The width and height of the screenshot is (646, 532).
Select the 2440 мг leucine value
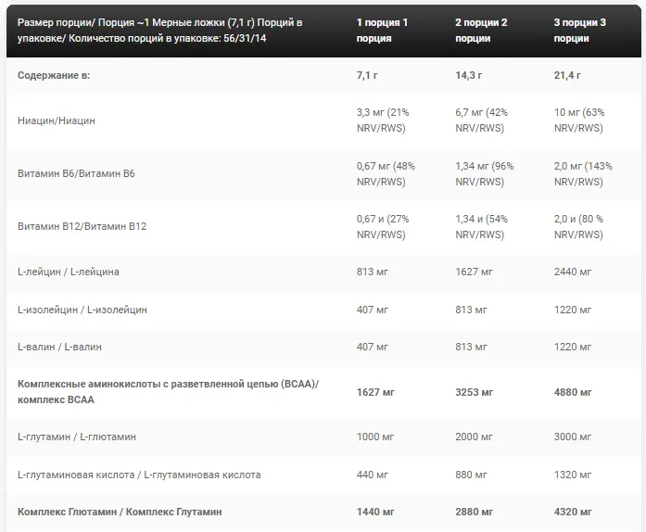coord(572,272)
